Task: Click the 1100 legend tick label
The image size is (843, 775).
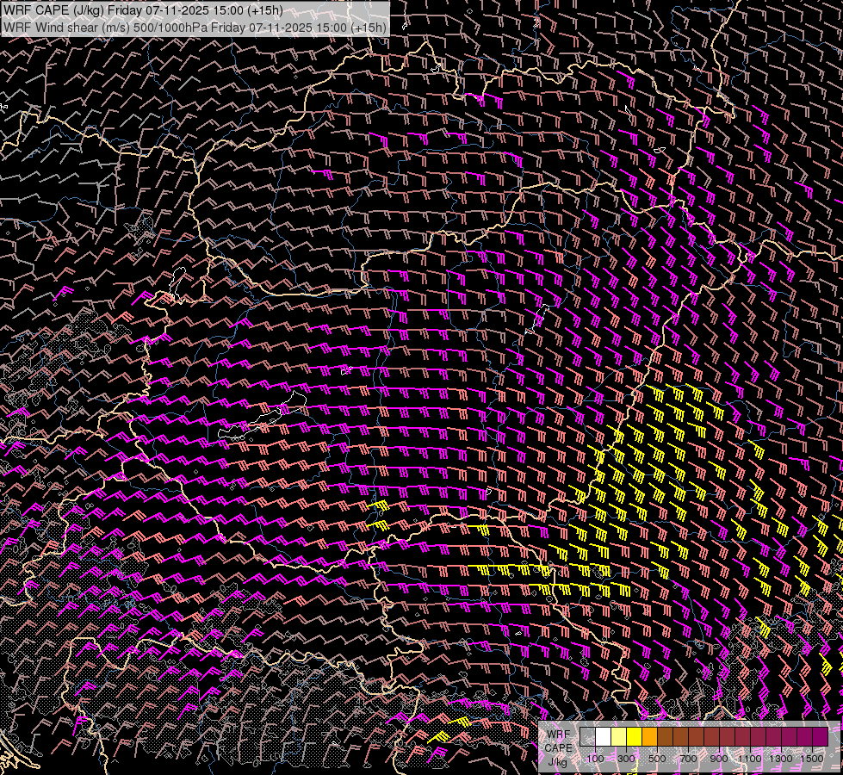Action: click(x=750, y=759)
